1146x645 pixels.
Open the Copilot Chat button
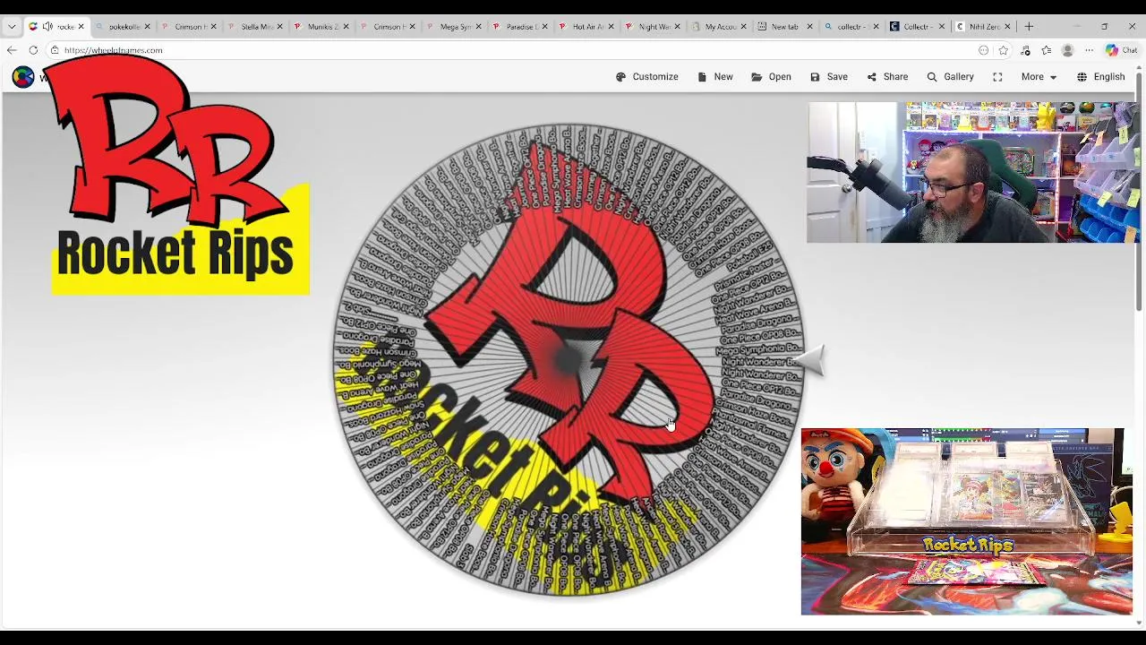[x=1121, y=50]
